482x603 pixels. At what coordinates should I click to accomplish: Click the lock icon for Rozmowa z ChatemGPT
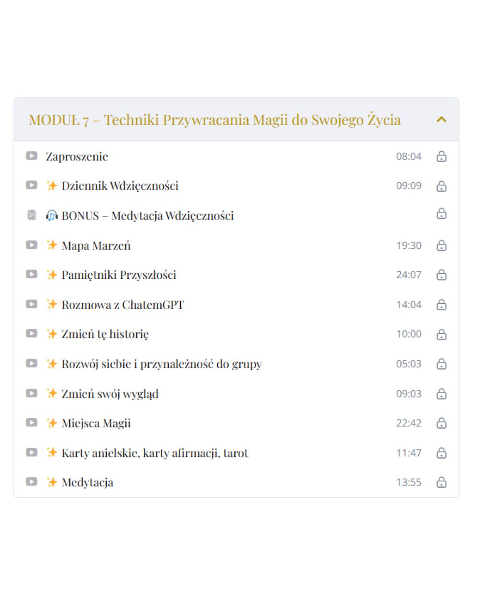[441, 305]
